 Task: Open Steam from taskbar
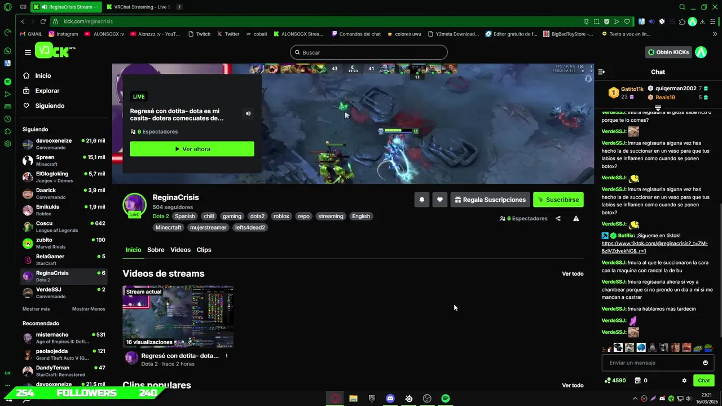tap(408, 399)
